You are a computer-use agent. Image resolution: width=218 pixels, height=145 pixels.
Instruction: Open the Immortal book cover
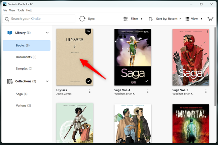[191, 124]
